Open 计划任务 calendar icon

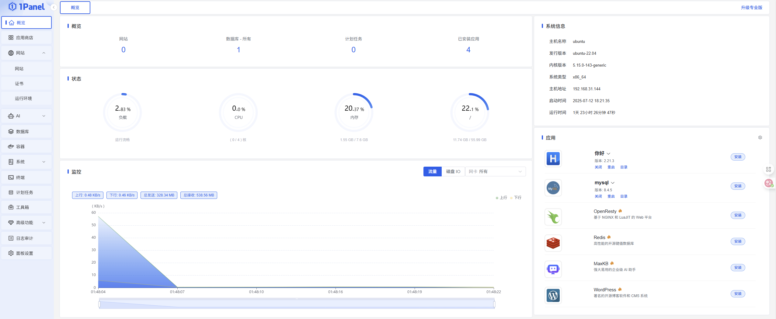coord(11,192)
